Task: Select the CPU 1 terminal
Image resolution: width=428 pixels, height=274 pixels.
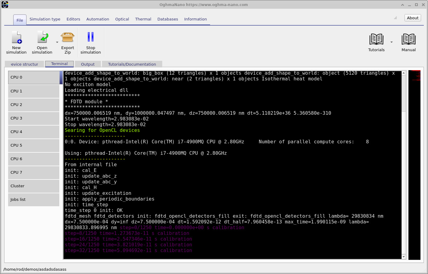Action: pyautogui.click(x=34, y=91)
